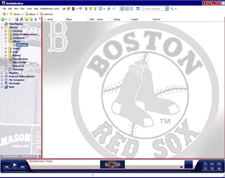Viewport: 225px width, 178px height.
Task: Select the Net Radio tree node
Action: coord(14,84)
